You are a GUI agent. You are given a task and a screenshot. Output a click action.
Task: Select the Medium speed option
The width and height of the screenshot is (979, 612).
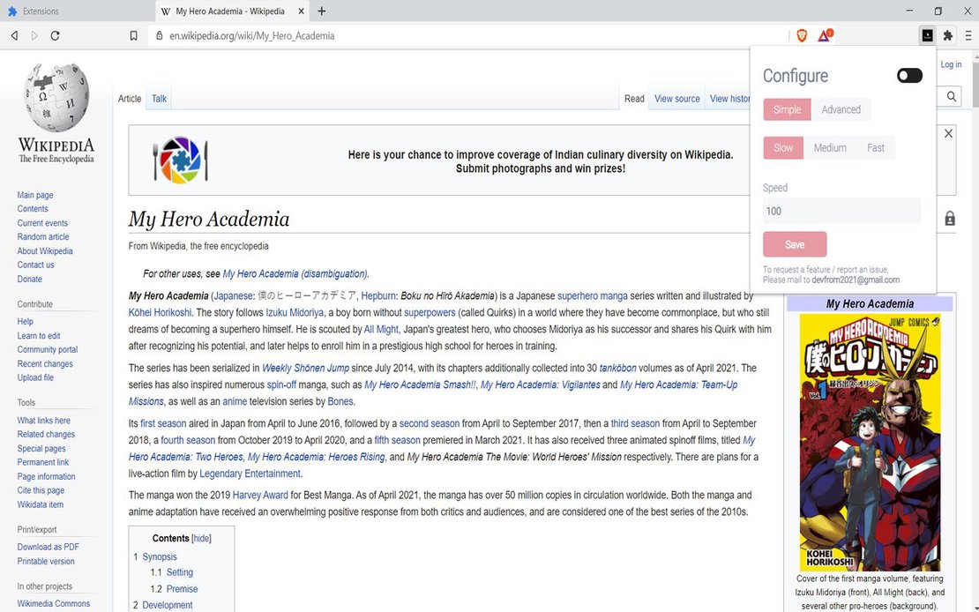[x=829, y=147]
